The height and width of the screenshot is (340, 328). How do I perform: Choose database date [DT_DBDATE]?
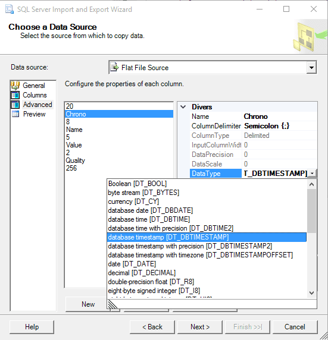[207, 210]
